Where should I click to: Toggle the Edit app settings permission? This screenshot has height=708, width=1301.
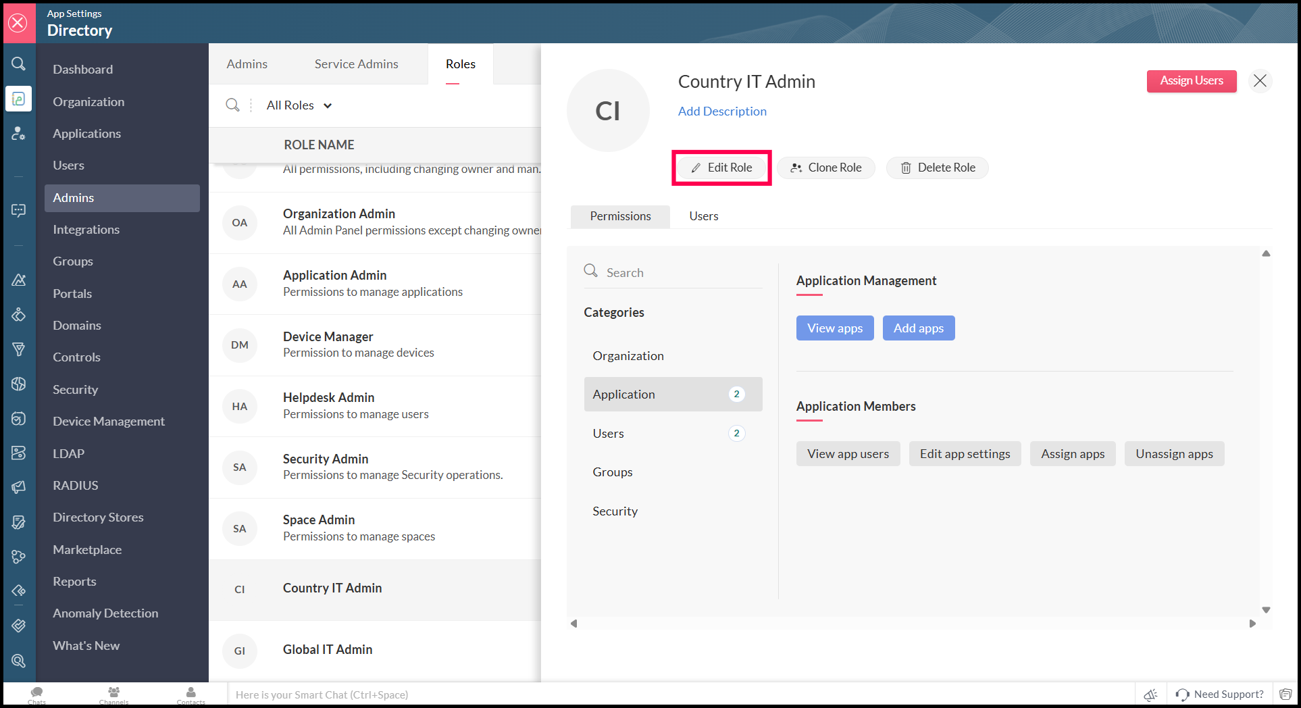tap(964, 454)
